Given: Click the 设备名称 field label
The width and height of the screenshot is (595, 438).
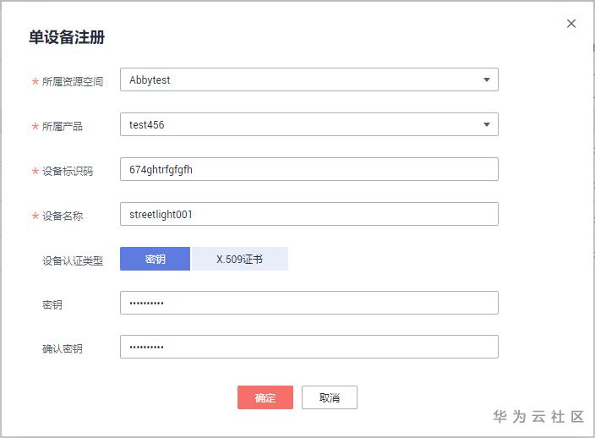Looking at the screenshot, I should (63, 216).
